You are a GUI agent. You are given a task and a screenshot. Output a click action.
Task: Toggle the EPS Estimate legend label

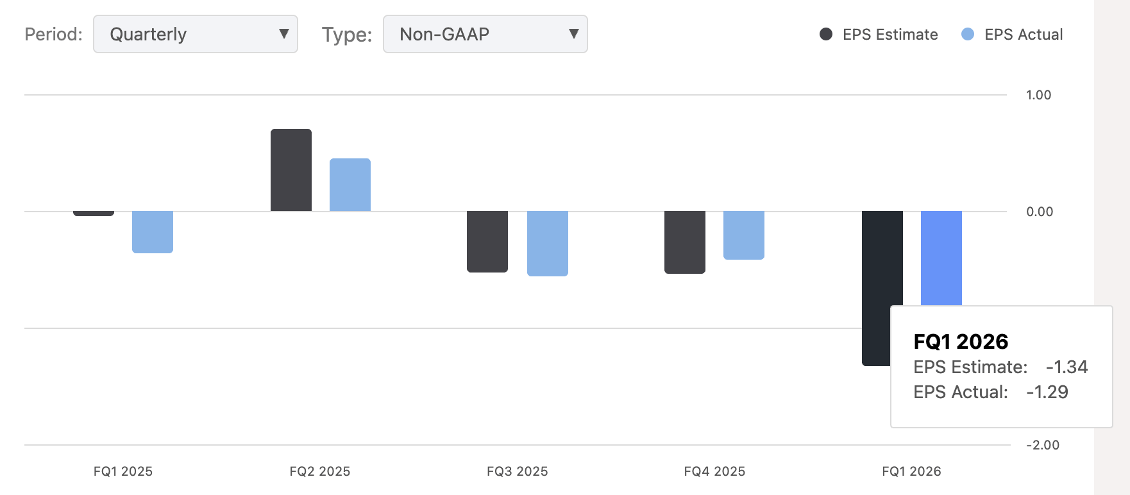click(x=890, y=35)
